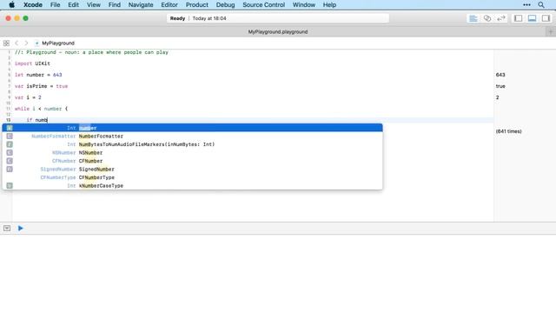Toggle the debug area panel

click(532, 18)
